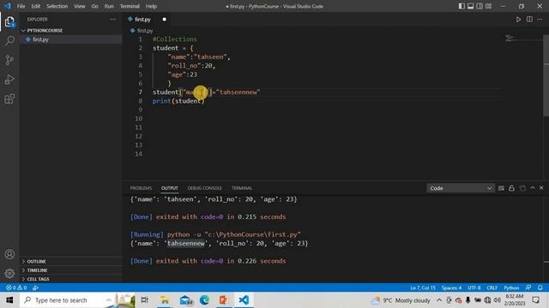549x308 pixels.
Task: Open editor More Actions ellipsis
Action: click(x=540, y=20)
